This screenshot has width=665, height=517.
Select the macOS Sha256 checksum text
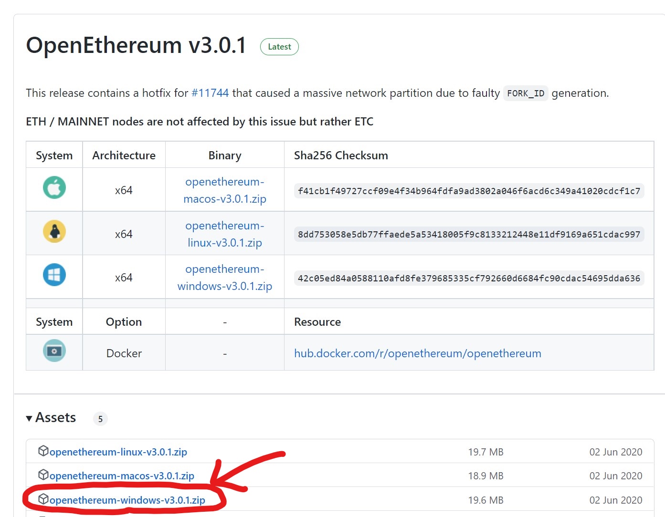[468, 191]
